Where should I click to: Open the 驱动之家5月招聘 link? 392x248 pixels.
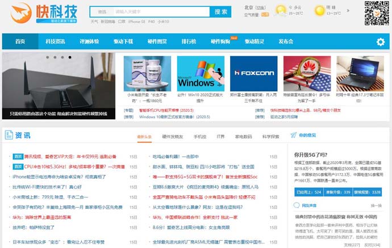coord(284,117)
